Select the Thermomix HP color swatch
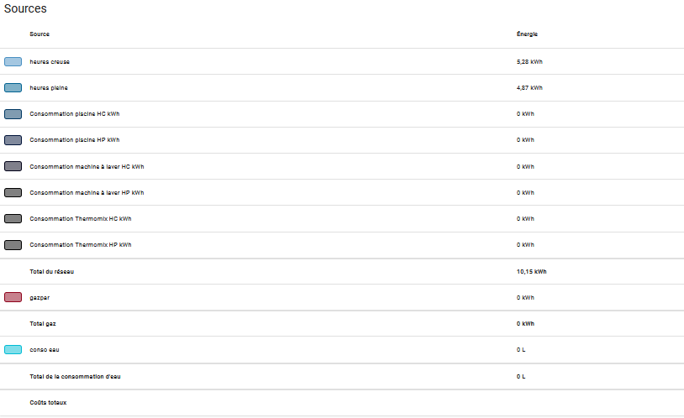 [x=13, y=245]
